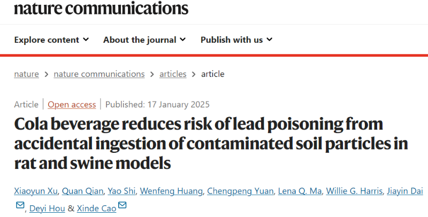Expand the Publish with us menu

tap(236, 40)
